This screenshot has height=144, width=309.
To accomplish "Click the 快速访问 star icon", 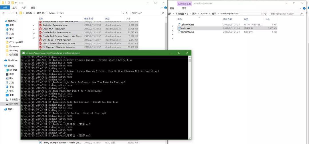I will pyautogui.click(x=6, y=21).
